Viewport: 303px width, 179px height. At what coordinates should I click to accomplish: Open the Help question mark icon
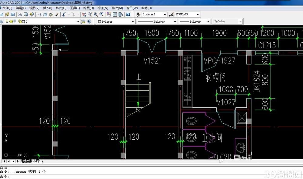[128, 15]
